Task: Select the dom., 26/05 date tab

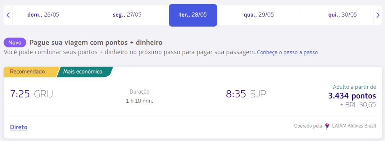Action: click(43, 15)
